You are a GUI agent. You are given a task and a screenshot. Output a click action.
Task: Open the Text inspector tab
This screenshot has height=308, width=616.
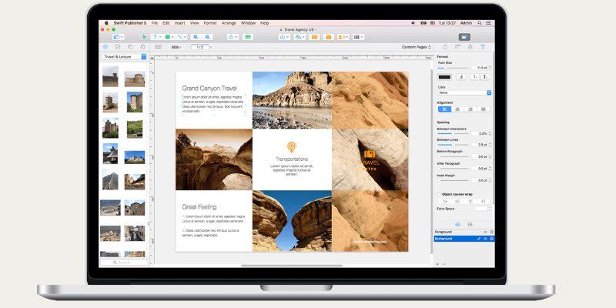483,47
